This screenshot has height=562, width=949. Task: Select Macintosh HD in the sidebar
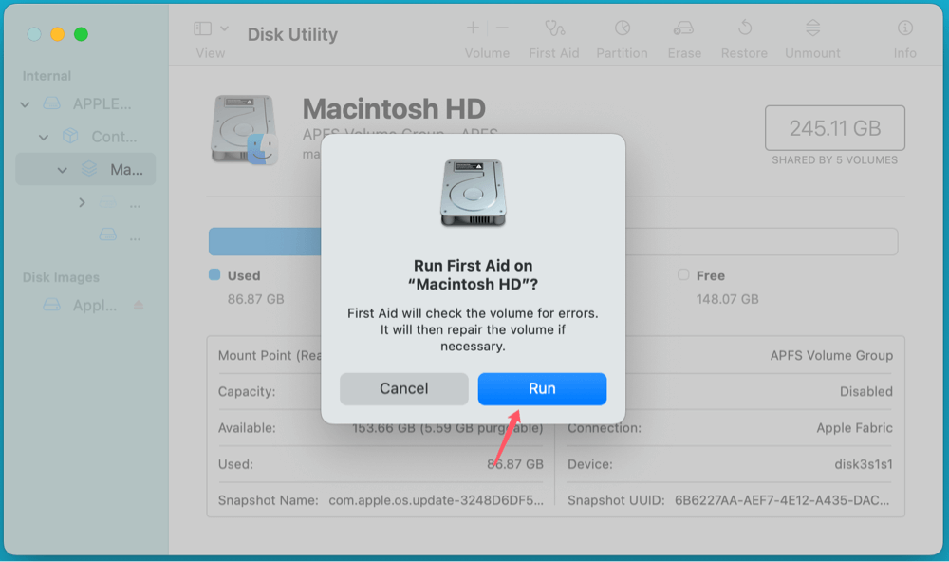click(121, 169)
